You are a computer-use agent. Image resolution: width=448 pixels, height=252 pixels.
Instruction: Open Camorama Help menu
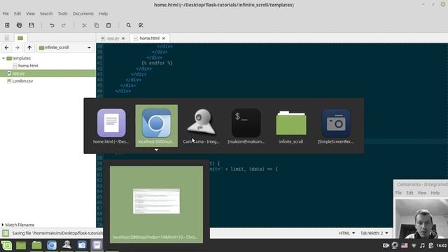[x=435, y=193]
